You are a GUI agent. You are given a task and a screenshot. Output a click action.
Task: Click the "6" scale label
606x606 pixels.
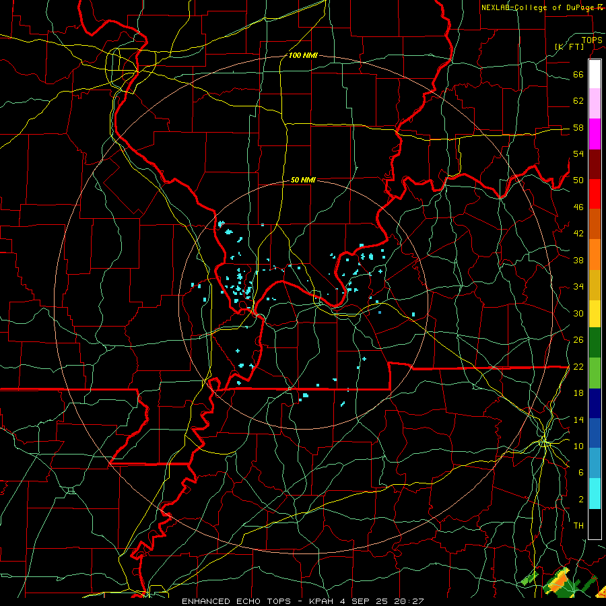pos(581,472)
